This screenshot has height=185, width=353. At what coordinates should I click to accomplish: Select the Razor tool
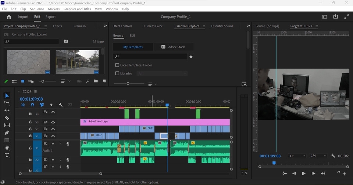point(7,118)
